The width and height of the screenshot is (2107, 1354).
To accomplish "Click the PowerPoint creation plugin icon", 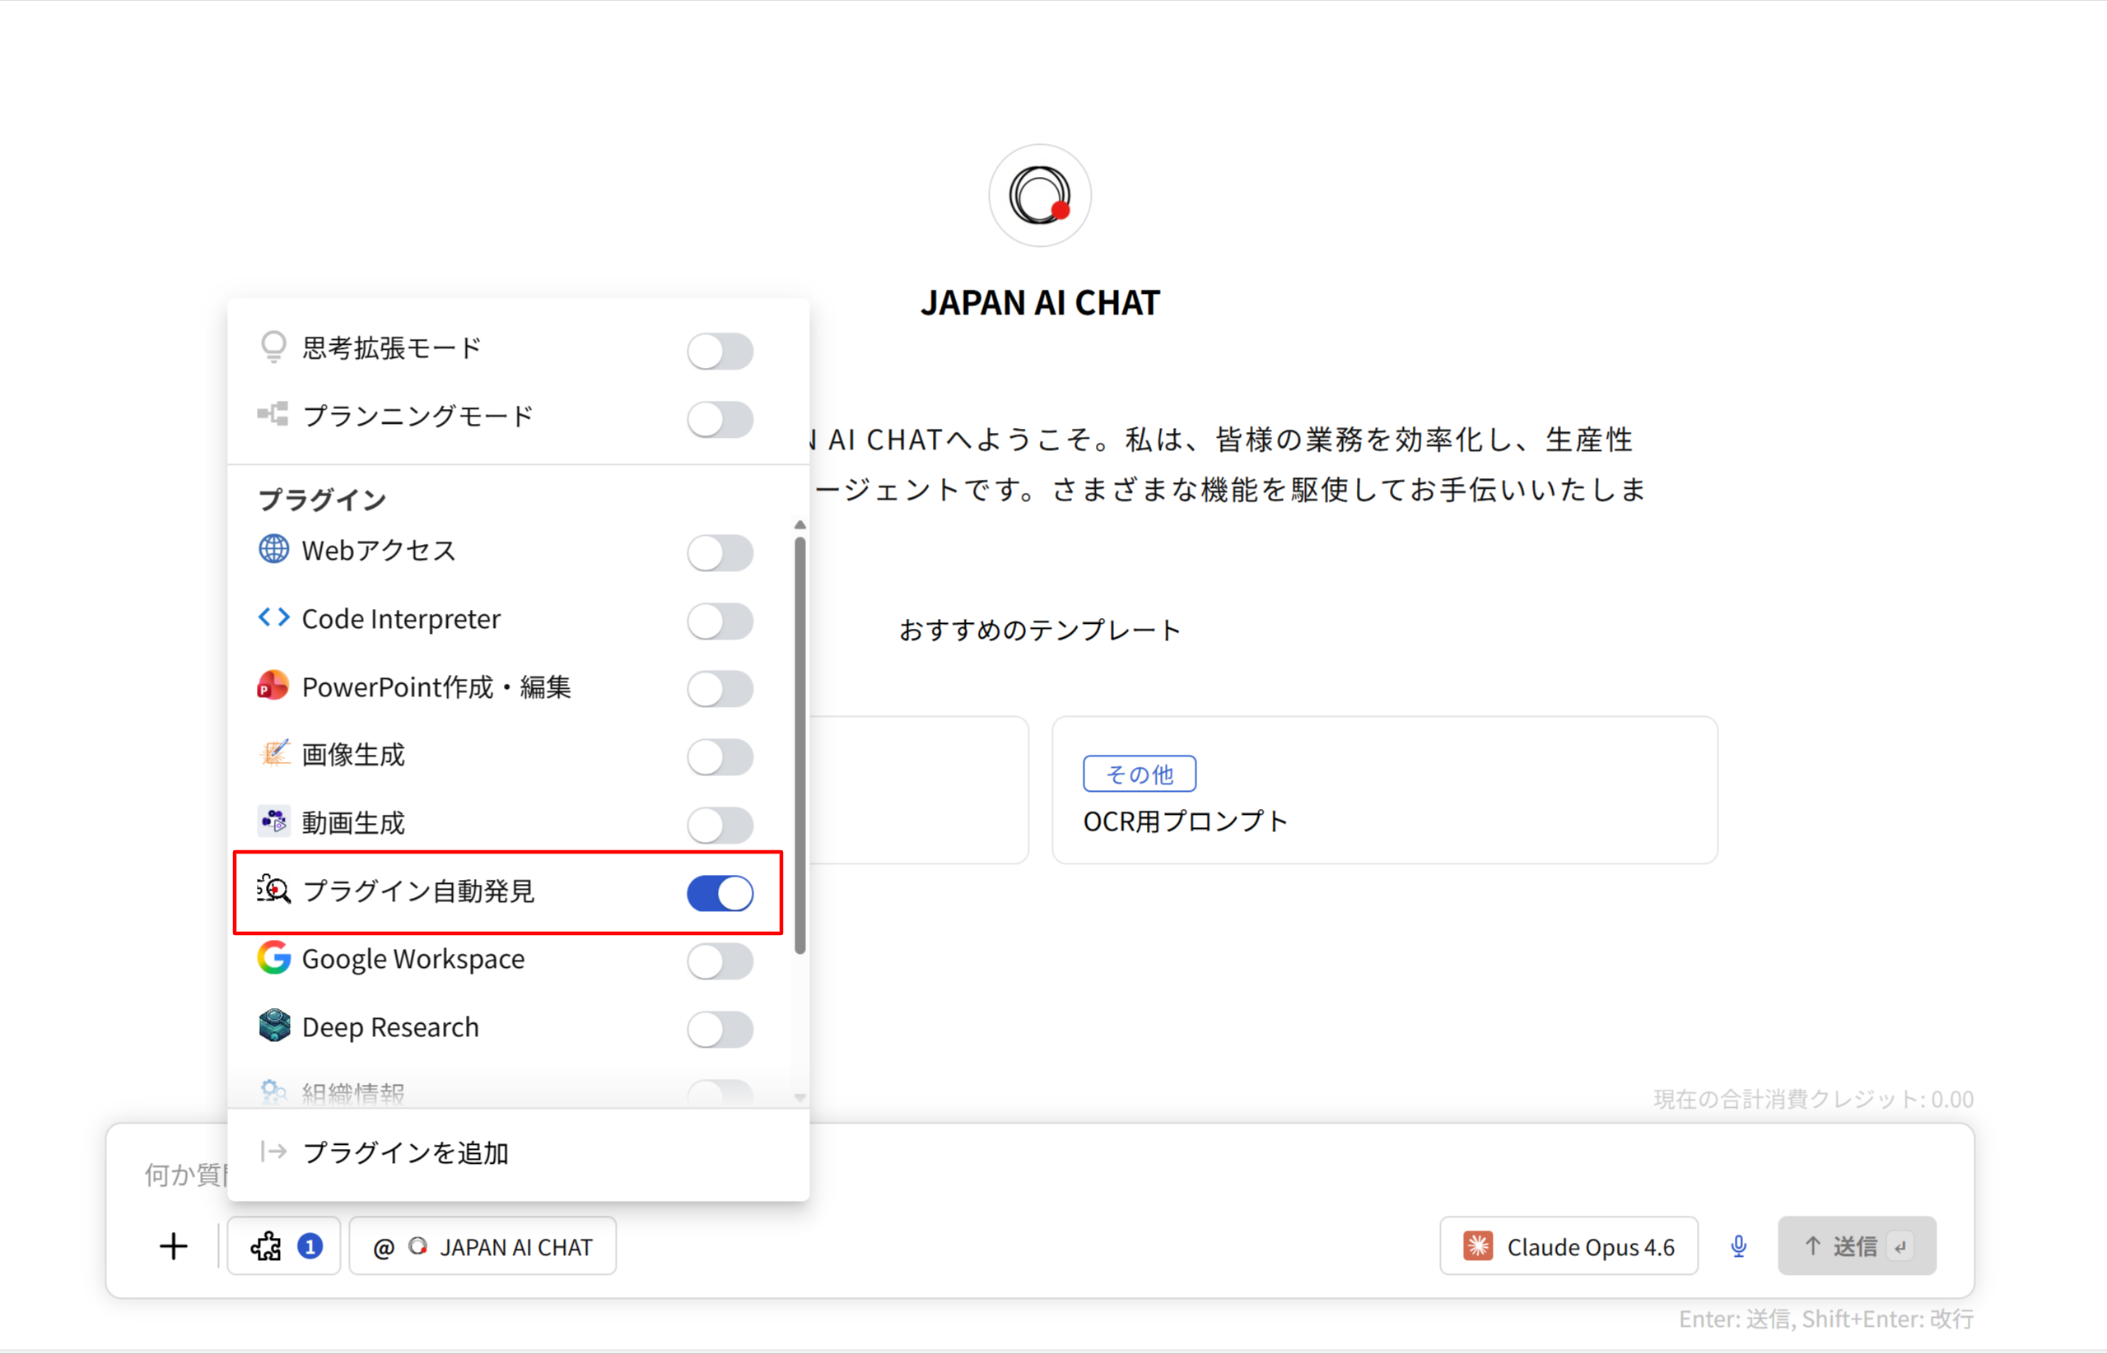I will tap(273, 686).
